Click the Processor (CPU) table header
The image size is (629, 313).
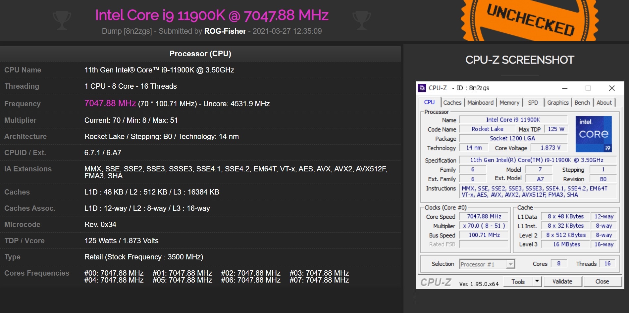(200, 54)
